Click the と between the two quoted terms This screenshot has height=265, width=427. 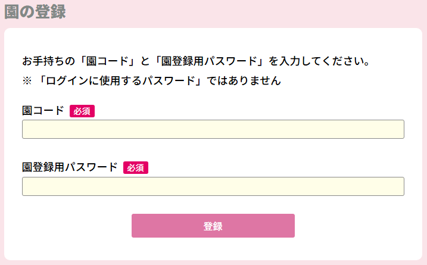(x=145, y=61)
